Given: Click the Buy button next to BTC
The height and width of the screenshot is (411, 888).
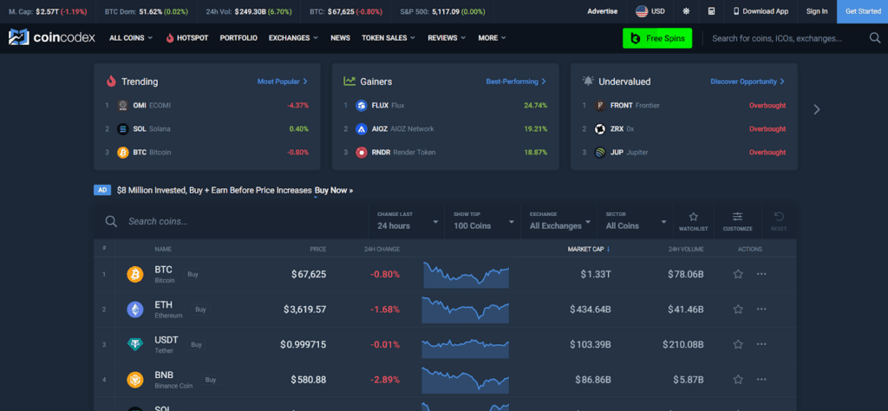Looking at the screenshot, I should click(x=193, y=275).
